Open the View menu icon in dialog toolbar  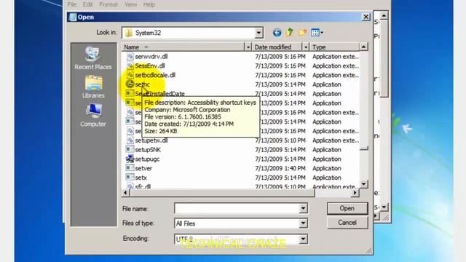tap(317, 32)
